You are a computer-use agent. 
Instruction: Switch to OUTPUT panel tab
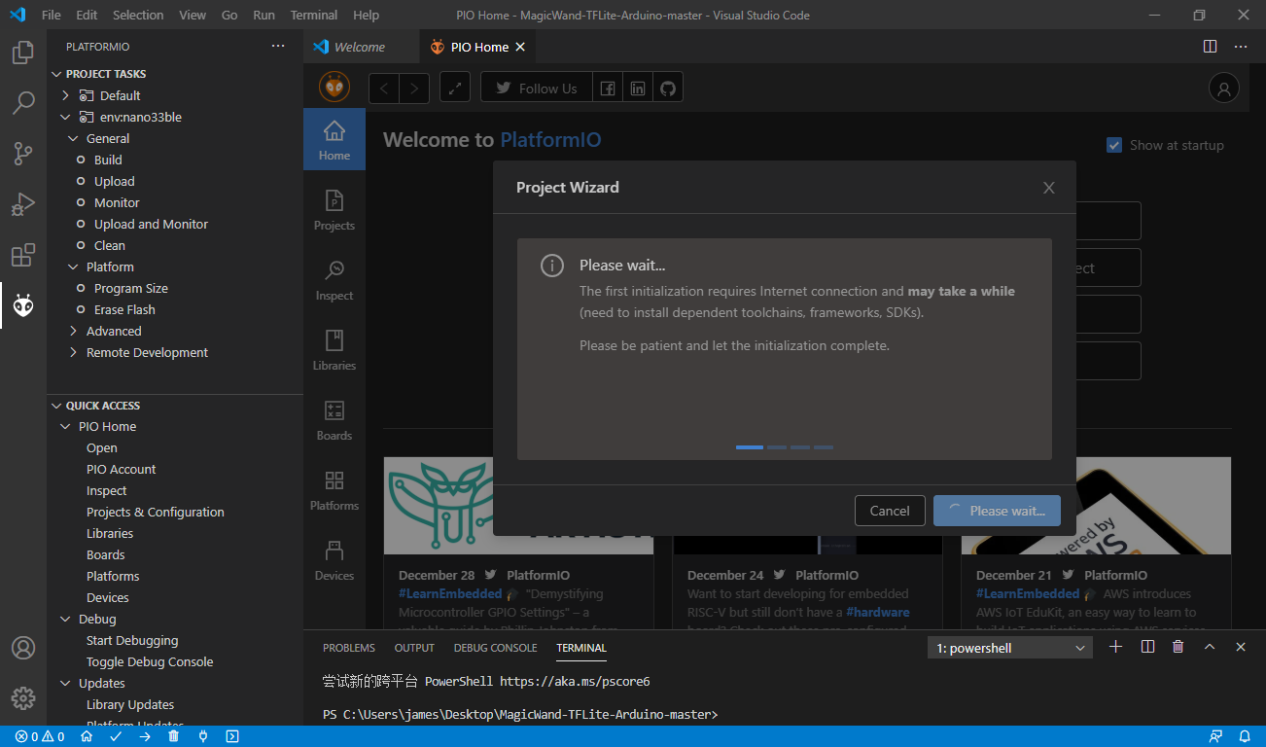pos(414,648)
